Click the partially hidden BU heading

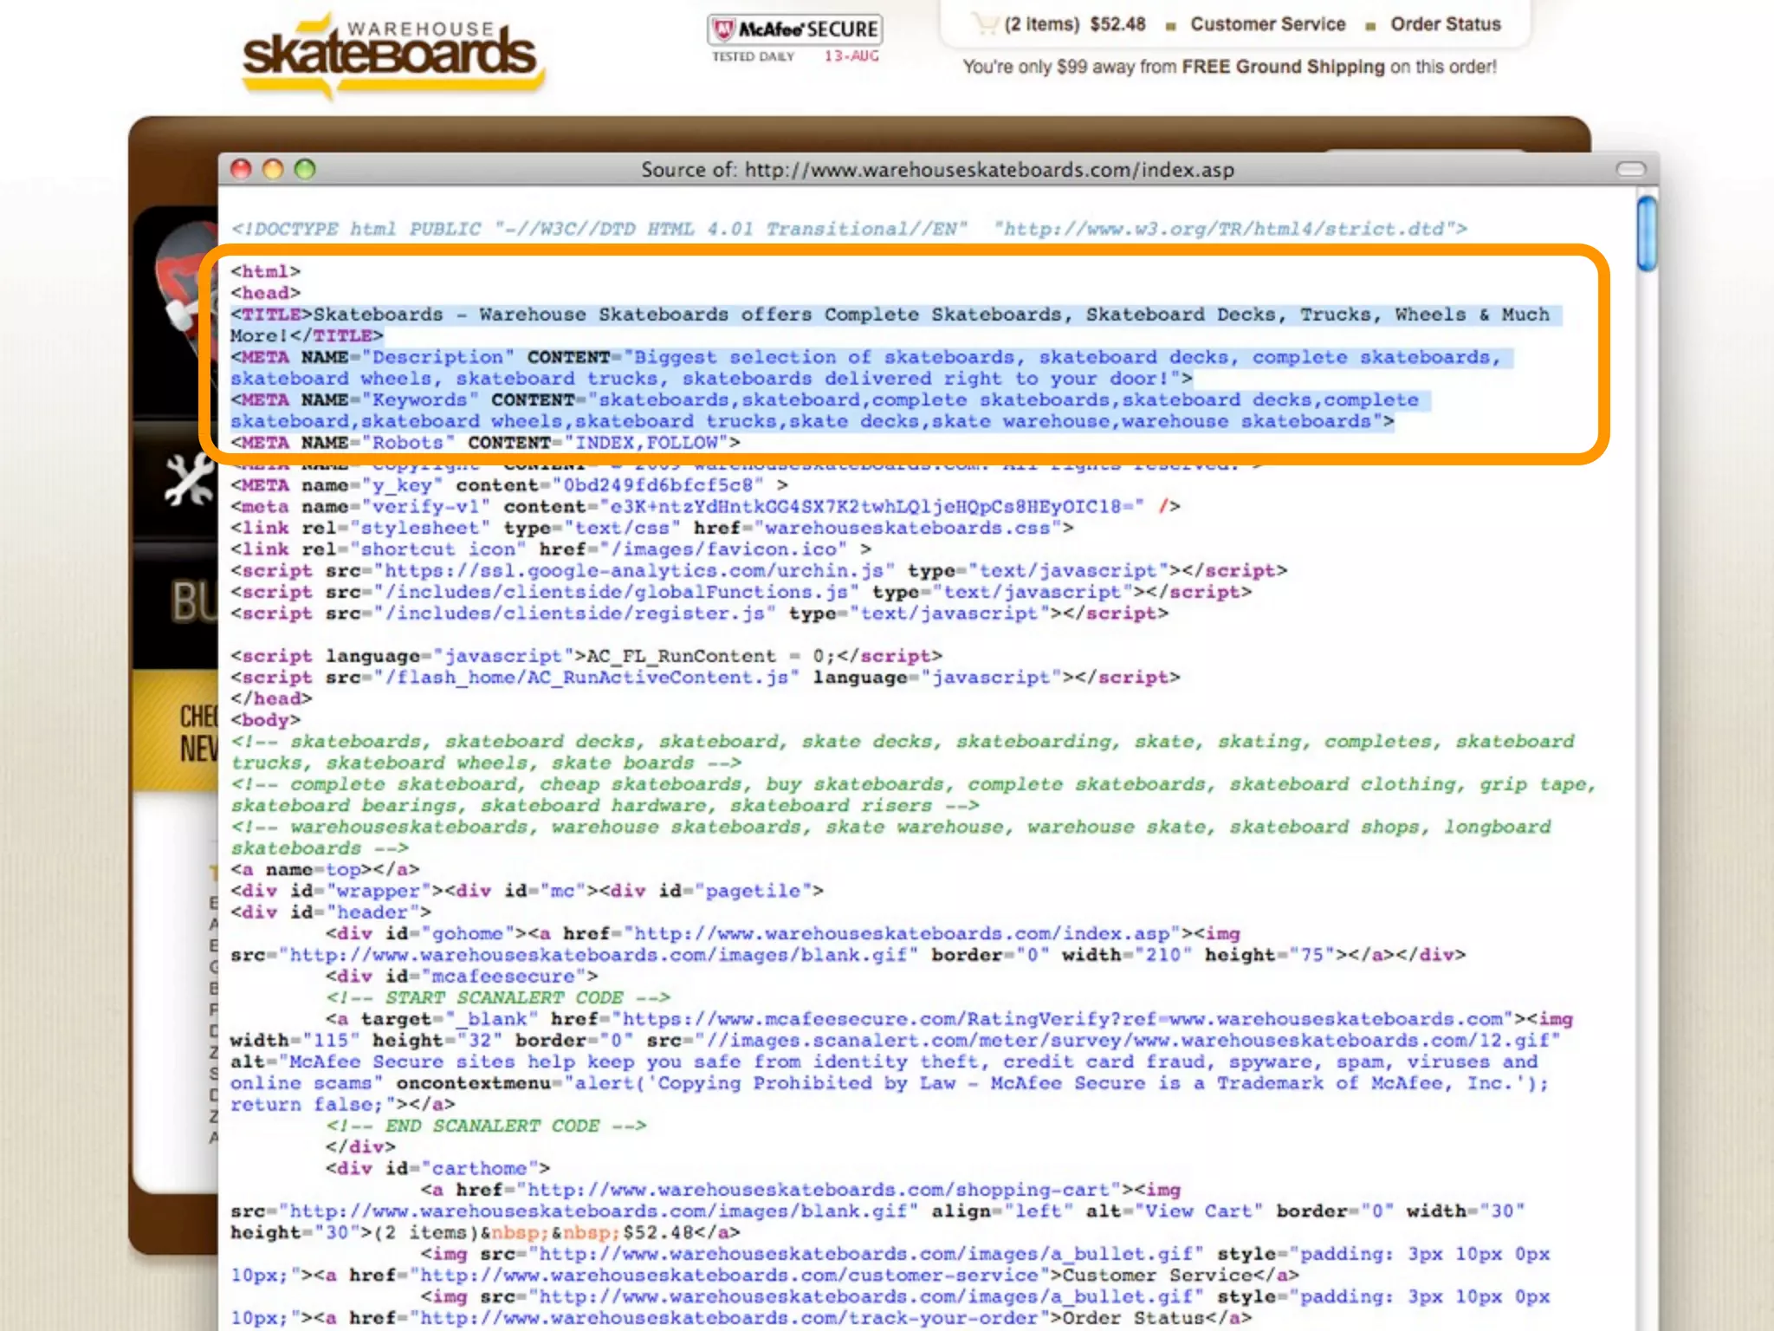(194, 601)
